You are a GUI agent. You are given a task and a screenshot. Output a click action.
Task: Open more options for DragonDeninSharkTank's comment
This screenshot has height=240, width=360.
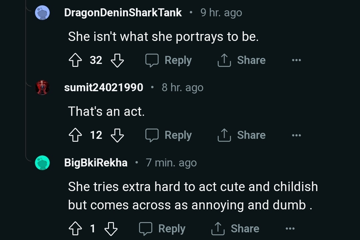296,61
